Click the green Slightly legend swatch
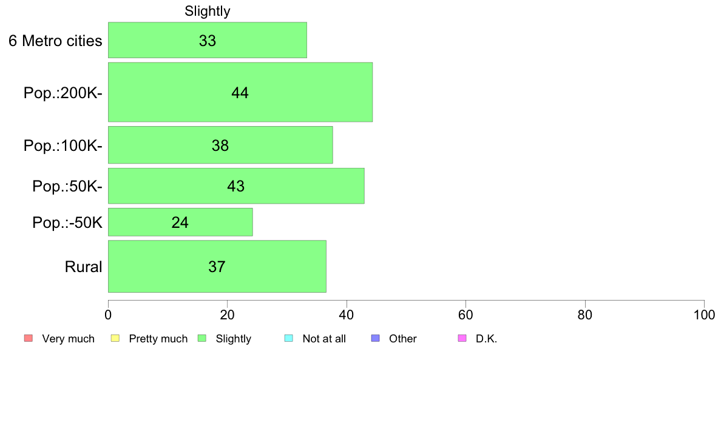The width and height of the screenshot is (721, 446). pyautogui.click(x=202, y=339)
